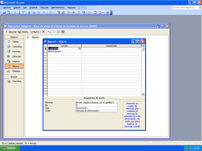
Task: Click the Redo arrow icon
Action: 51,13
